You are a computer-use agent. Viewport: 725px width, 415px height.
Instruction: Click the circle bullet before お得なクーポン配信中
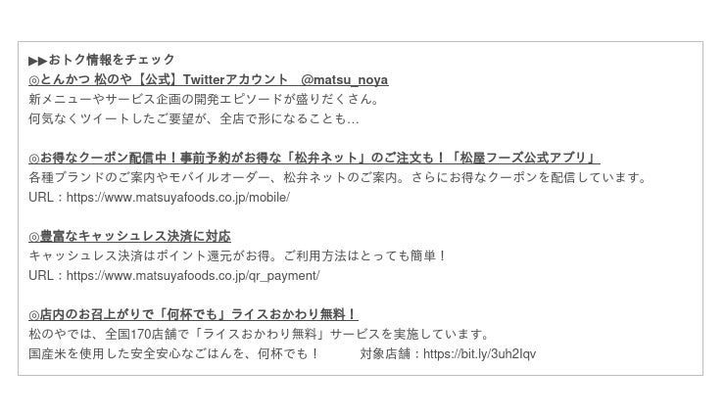(34, 159)
